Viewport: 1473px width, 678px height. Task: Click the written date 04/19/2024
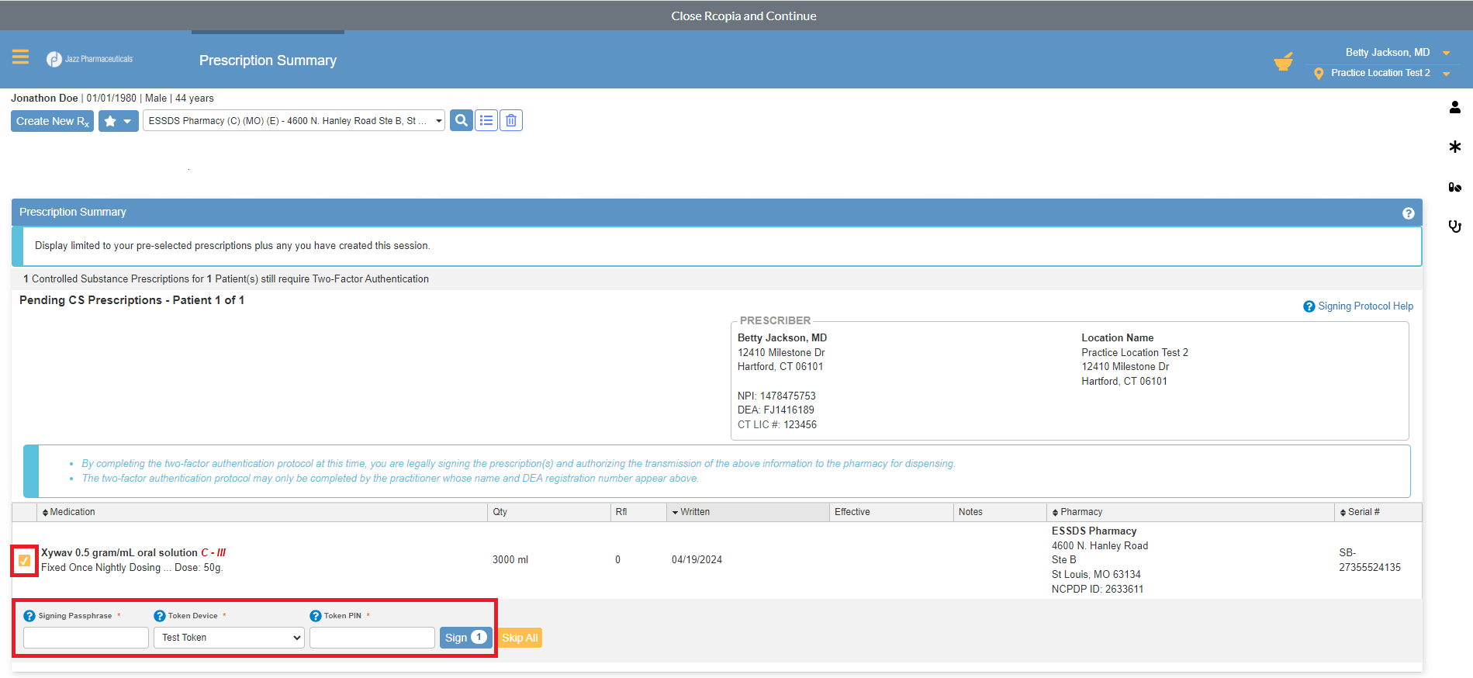click(697, 560)
